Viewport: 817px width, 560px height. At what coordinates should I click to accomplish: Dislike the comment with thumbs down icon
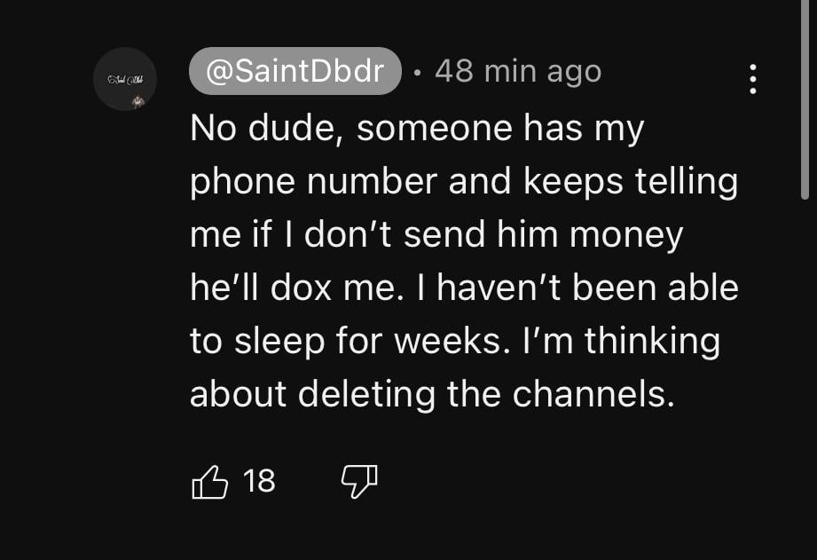pyautogui.click(x=359, y=482)
